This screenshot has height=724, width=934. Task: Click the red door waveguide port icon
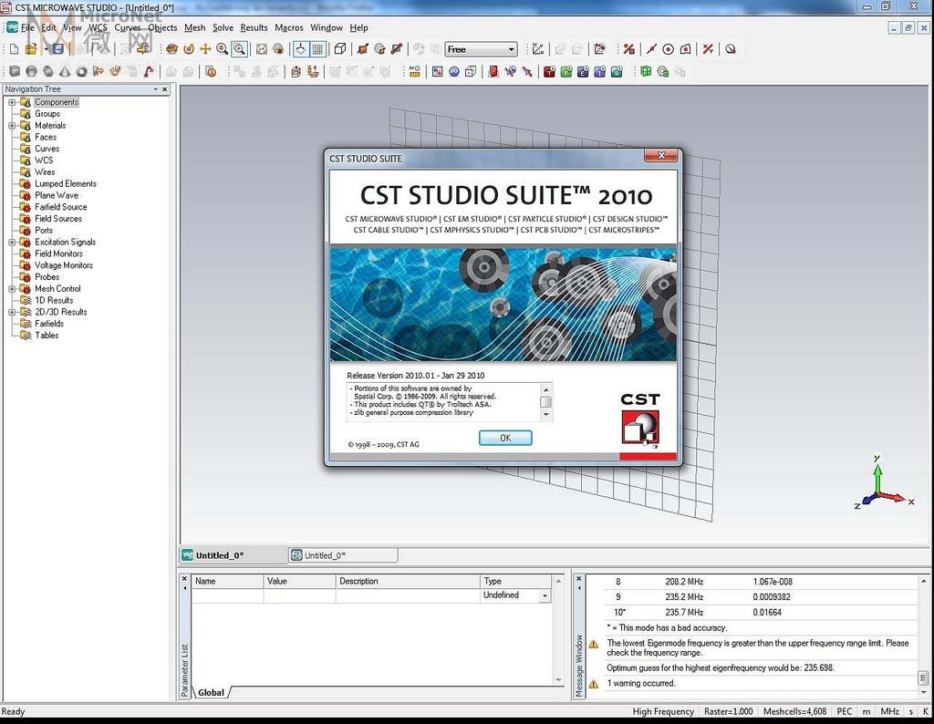[493, 72]
